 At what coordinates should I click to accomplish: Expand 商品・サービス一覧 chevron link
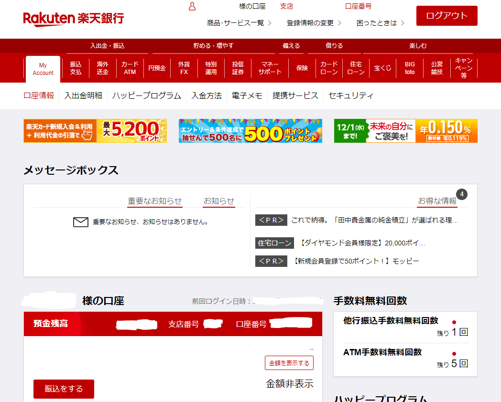pyautogui.click(x=240, y=23)
